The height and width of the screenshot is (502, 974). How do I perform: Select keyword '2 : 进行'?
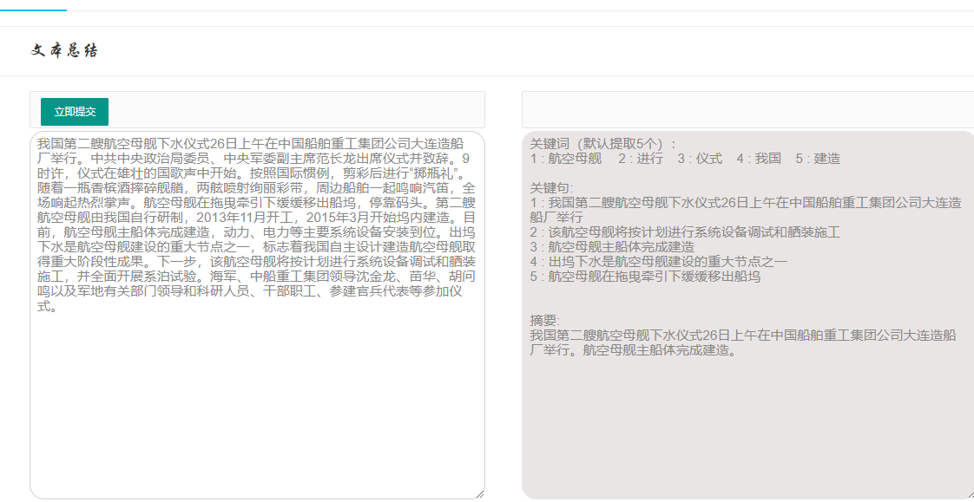tap(641, 159)
